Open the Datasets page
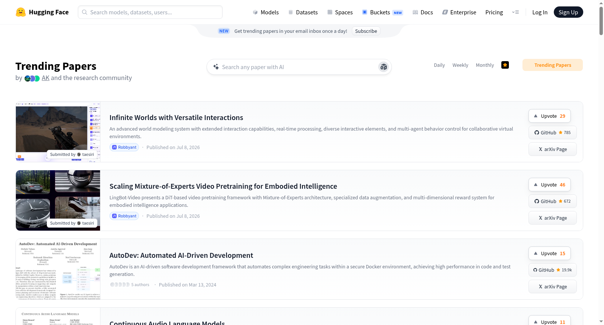 303,12
